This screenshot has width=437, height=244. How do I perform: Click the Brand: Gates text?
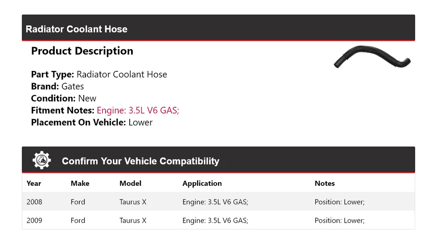(57, 86)
